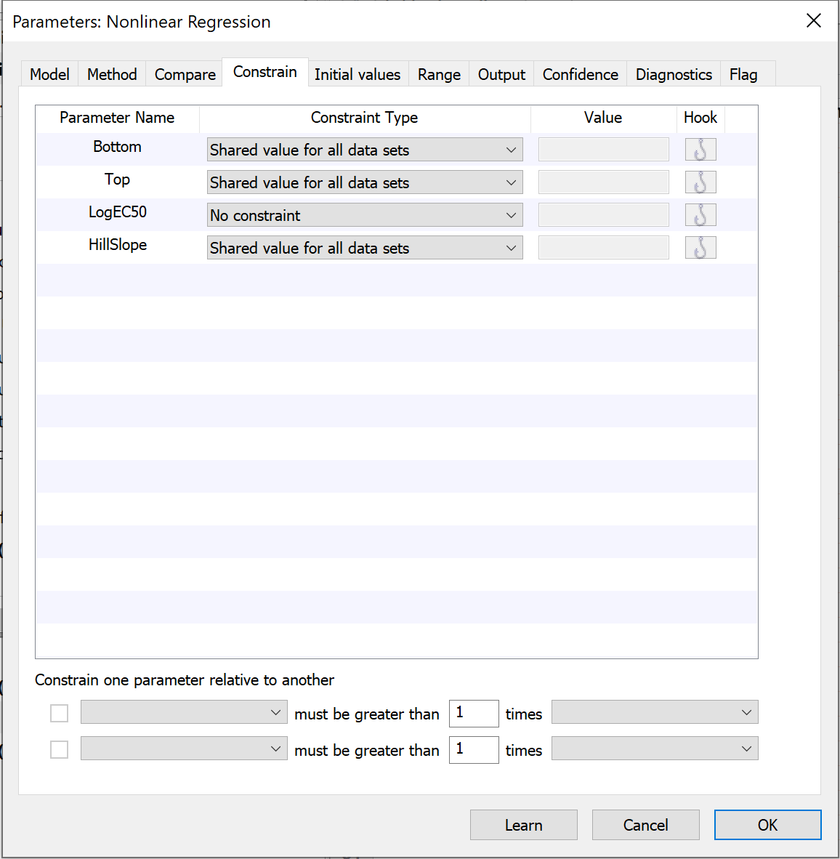Image resolution: width=840 pixels, height=859 pixels.
Task: Open first relative constraint left parameter dropdown
Action: point(184,712)
